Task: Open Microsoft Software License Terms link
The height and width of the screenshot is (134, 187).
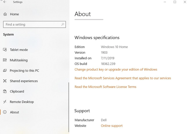Action: 105,87
